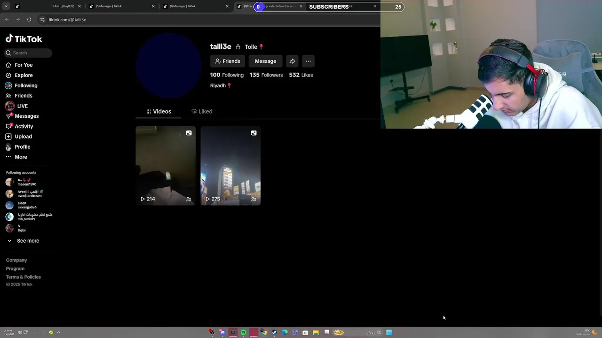Click the Friends button on profile

(227, 61)
